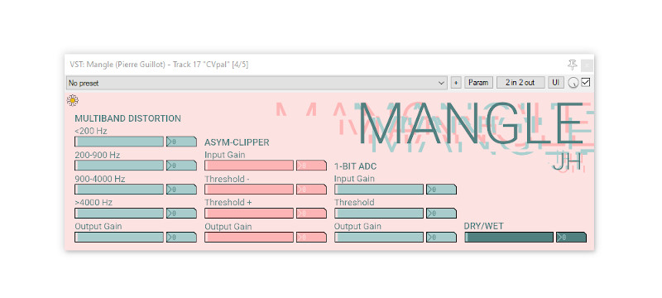Viewport: 662px width, 298px height.
Task: Click the daisy flower icon
Action: (73, 100)
